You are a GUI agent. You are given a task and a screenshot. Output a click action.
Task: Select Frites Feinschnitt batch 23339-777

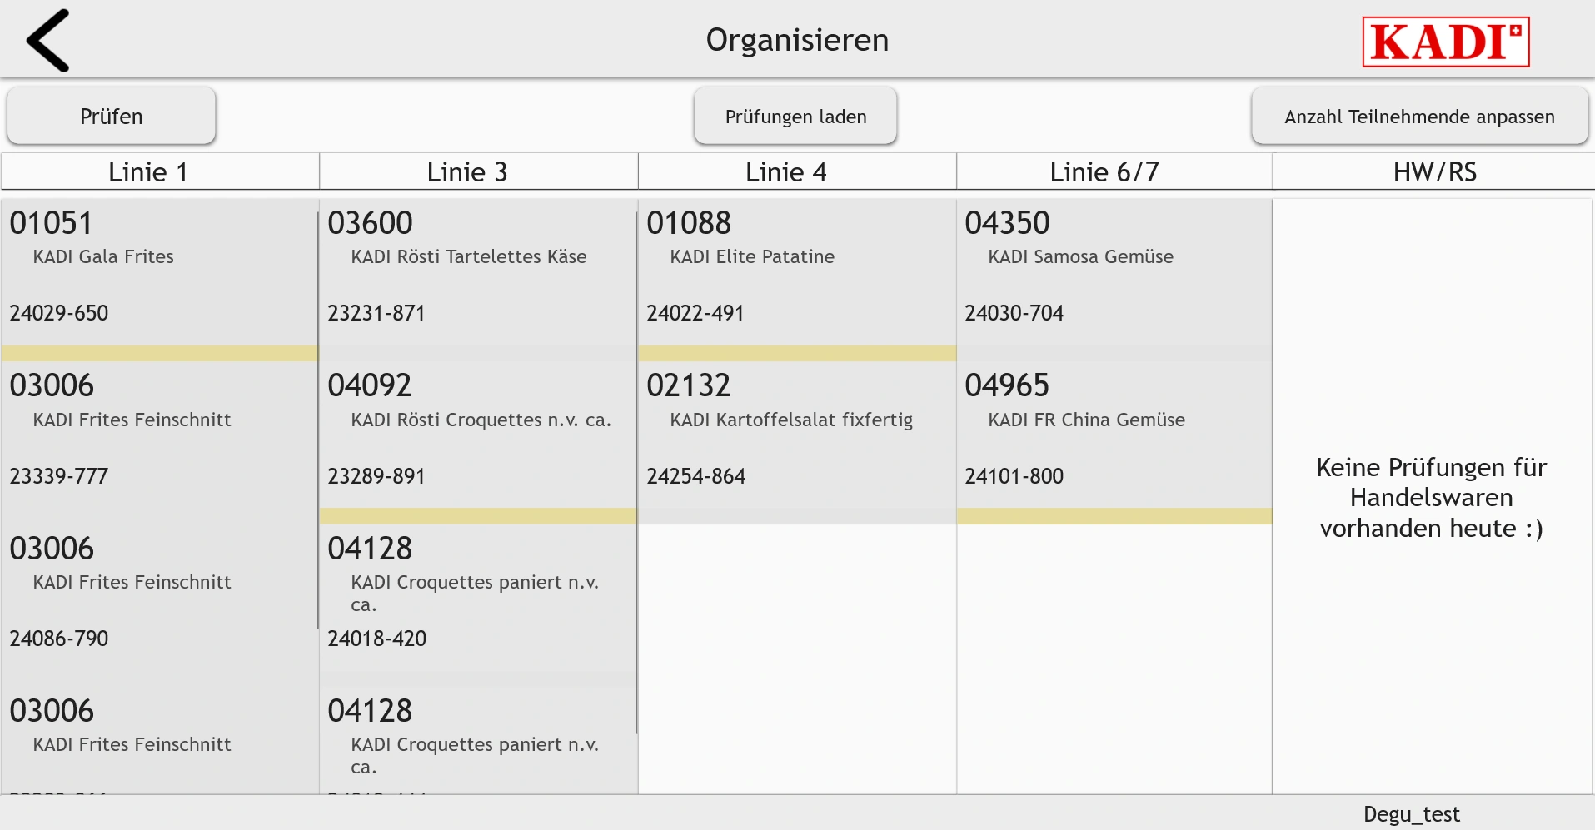158,435
